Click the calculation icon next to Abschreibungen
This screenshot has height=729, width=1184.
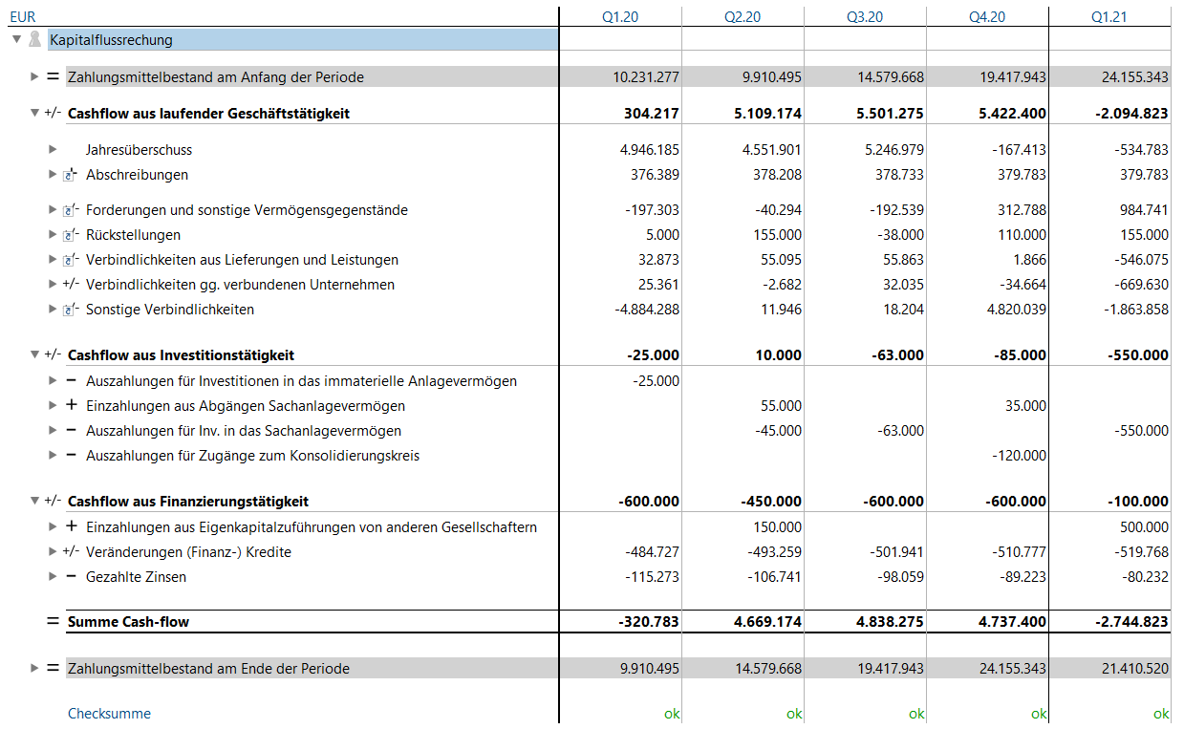click(x=70, y=175)
